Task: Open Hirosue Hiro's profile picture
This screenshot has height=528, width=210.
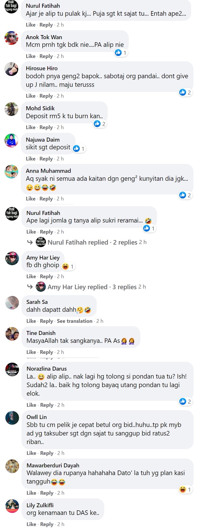Action: [x=11, y=69]
